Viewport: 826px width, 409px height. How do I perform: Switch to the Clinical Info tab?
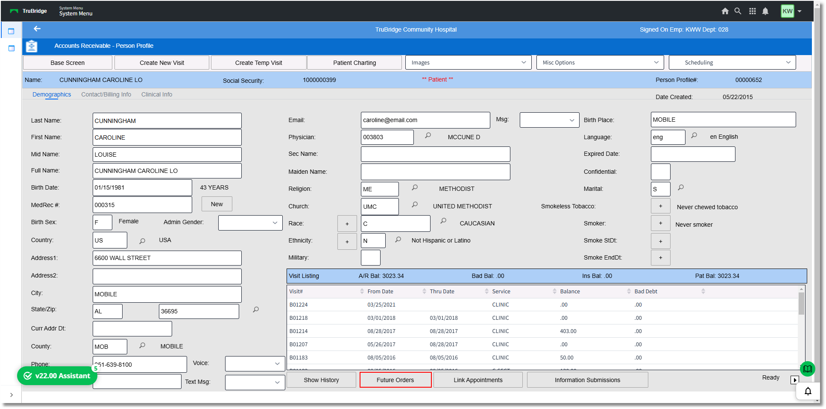tap(157, 94)
